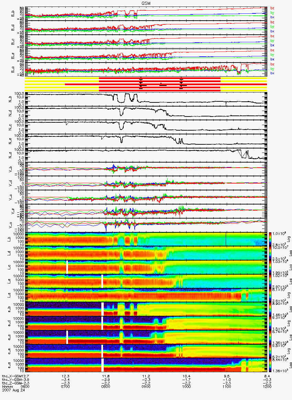The image size is (292, 400).
Task: Click the 0700 time axis label
Action: coord(66,387)
